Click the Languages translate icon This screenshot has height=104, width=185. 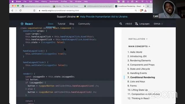click(136, 24)
